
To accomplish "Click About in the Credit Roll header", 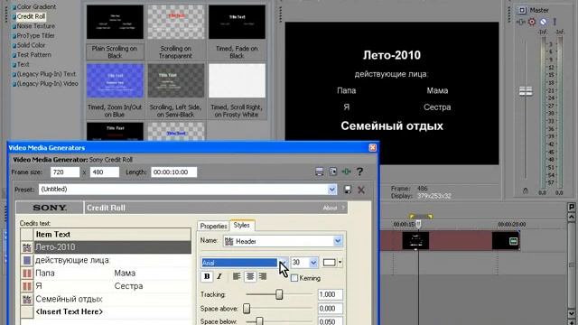I will 330,208.
